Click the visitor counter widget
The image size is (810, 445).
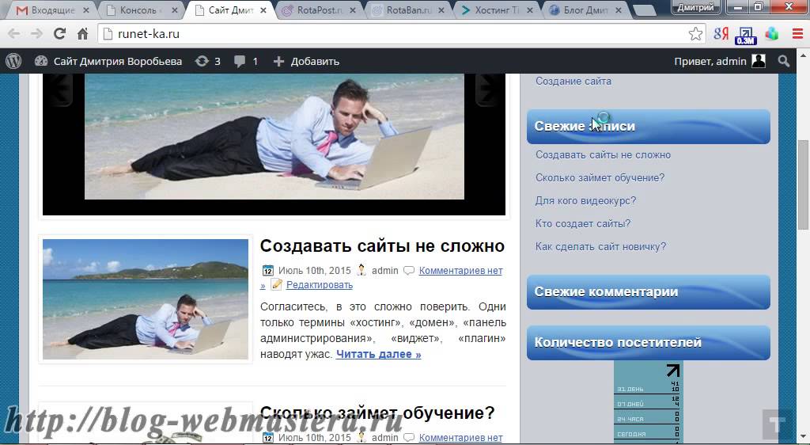[648, 402]
